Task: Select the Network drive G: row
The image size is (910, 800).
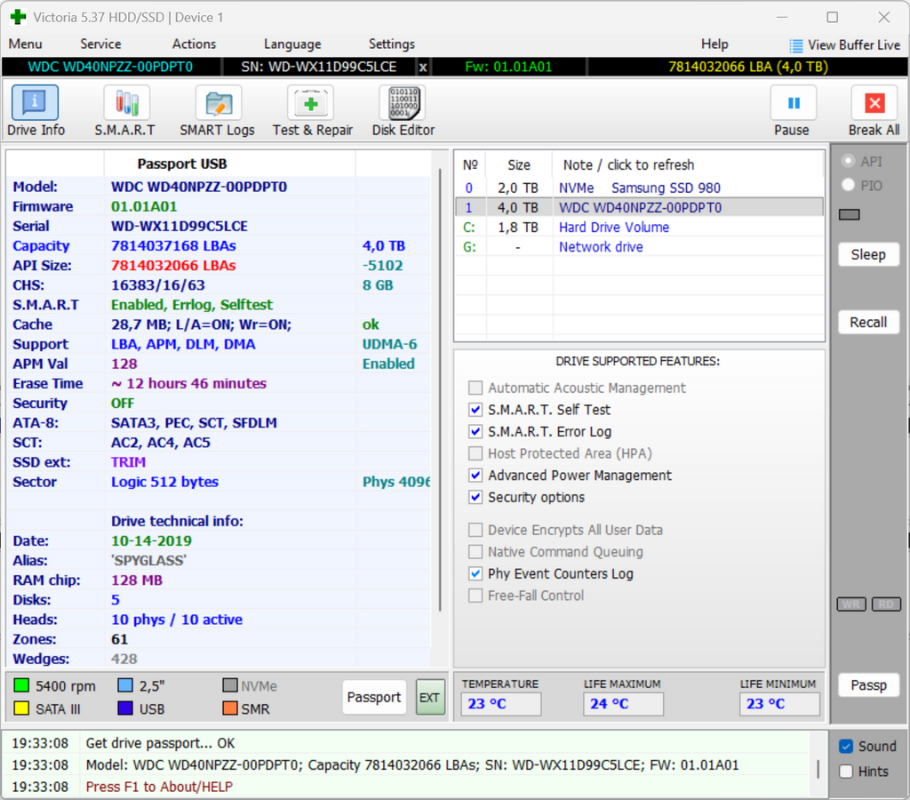Action: (638, 247)
